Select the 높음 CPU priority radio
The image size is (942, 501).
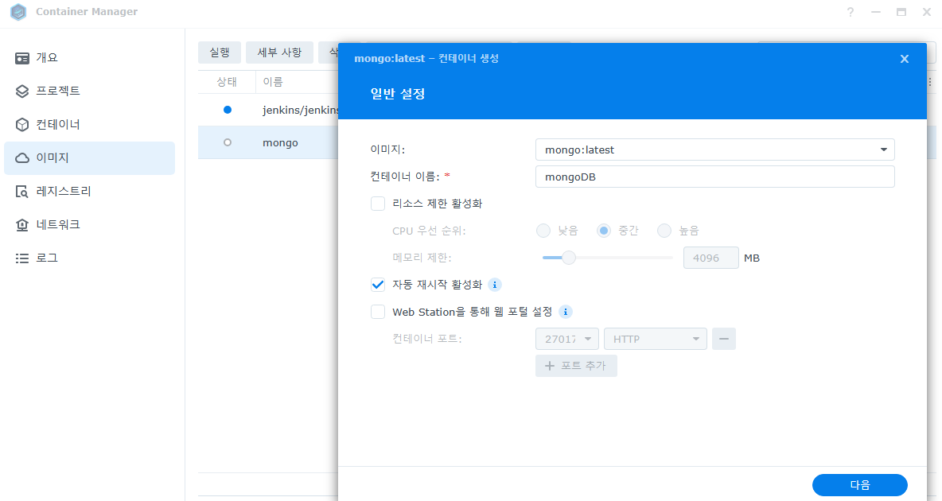point(664,231)
